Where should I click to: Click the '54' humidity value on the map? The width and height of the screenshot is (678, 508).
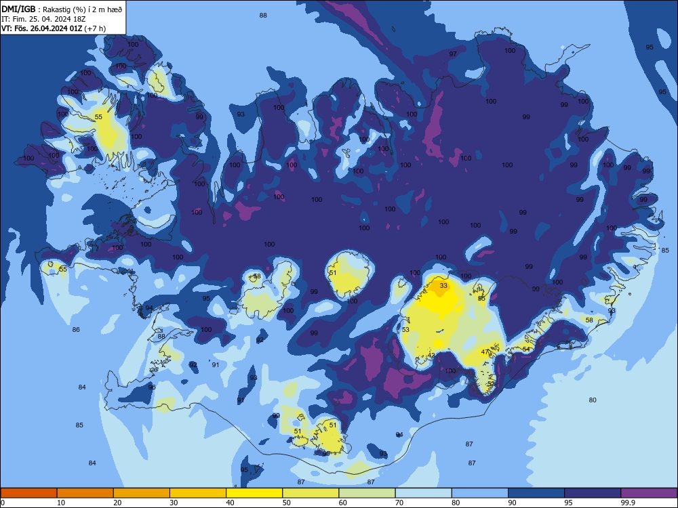[x=526, y=349]
